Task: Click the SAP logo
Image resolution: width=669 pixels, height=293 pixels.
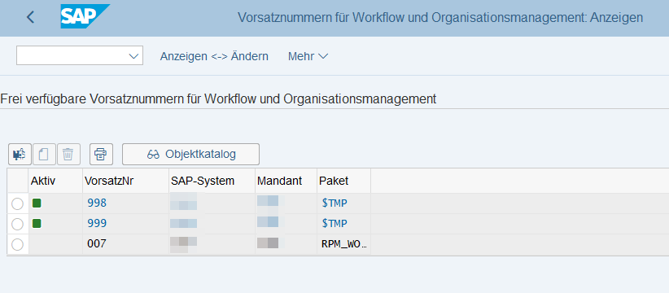Action: 85,16
